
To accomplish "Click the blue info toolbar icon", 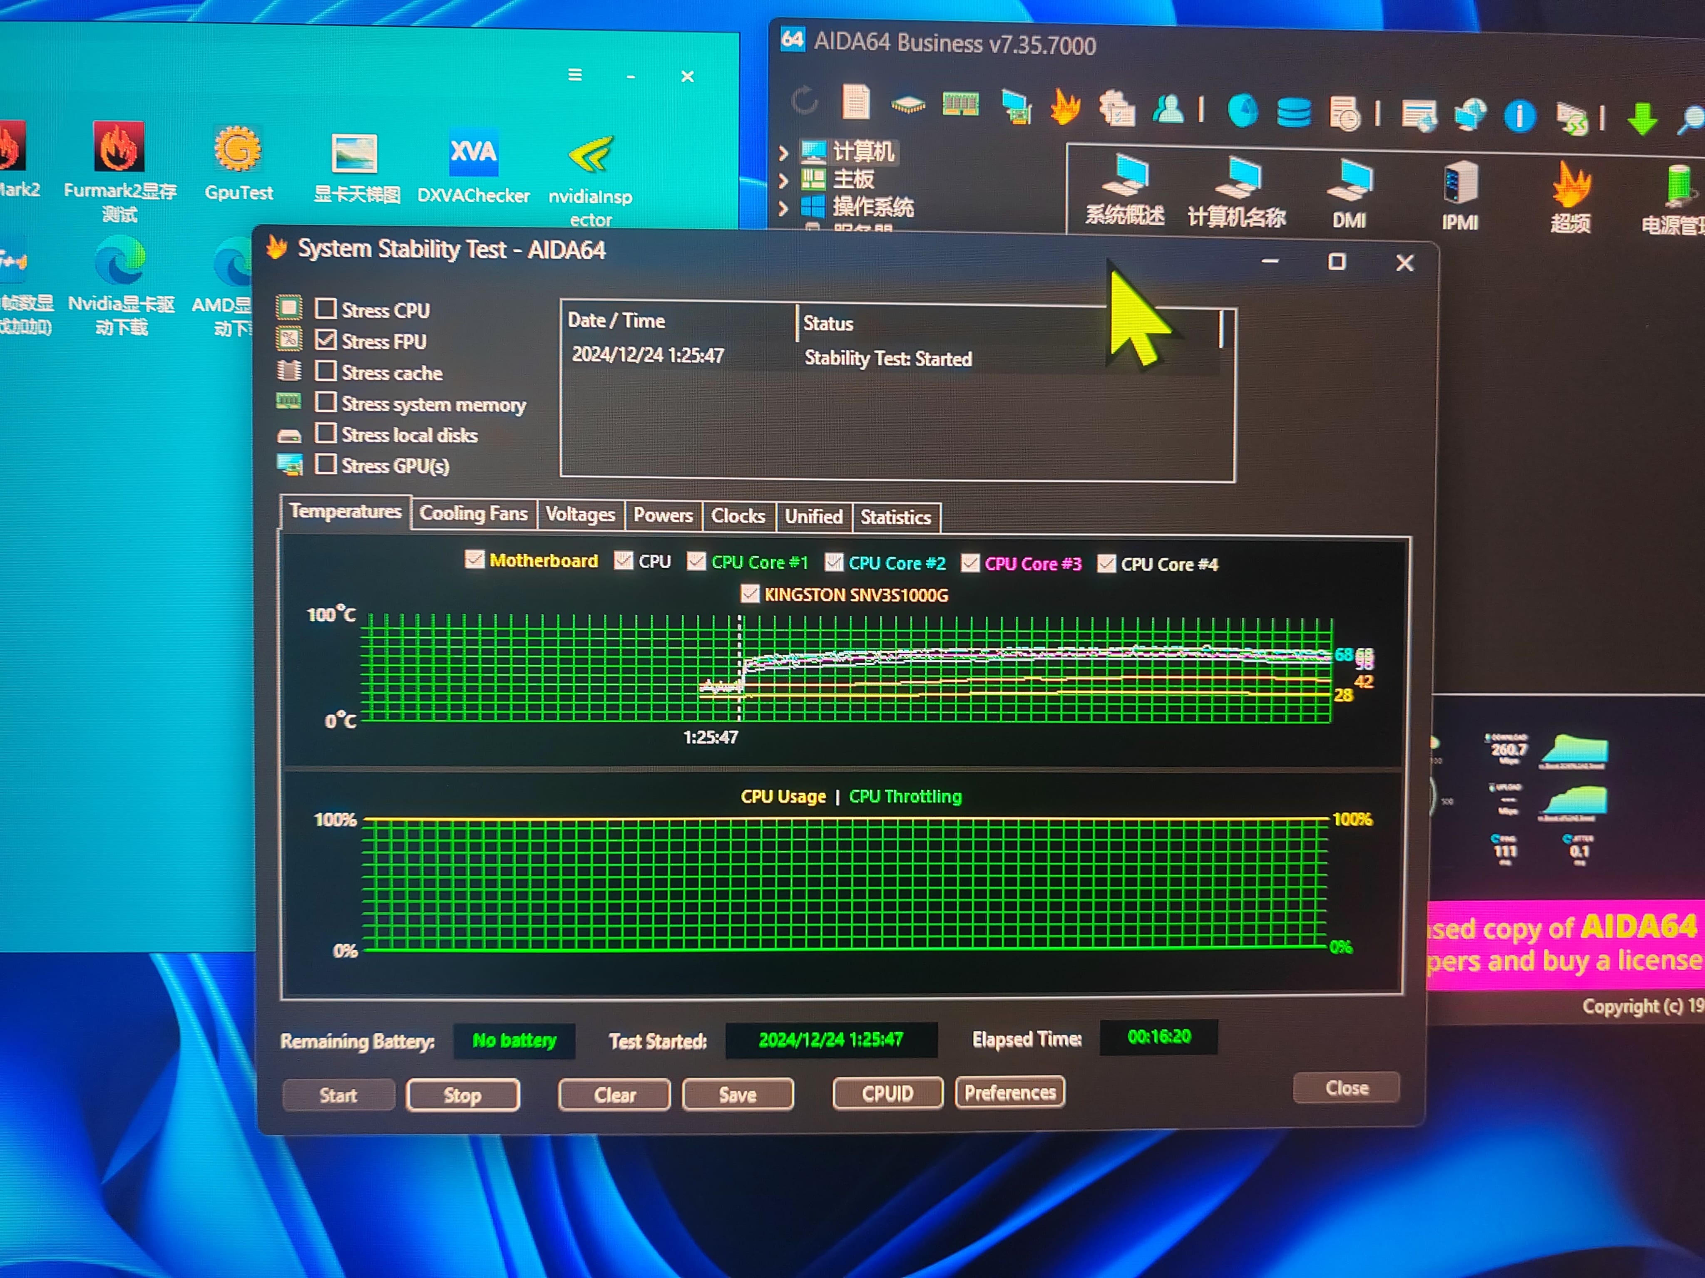I will pos(1519,116).
